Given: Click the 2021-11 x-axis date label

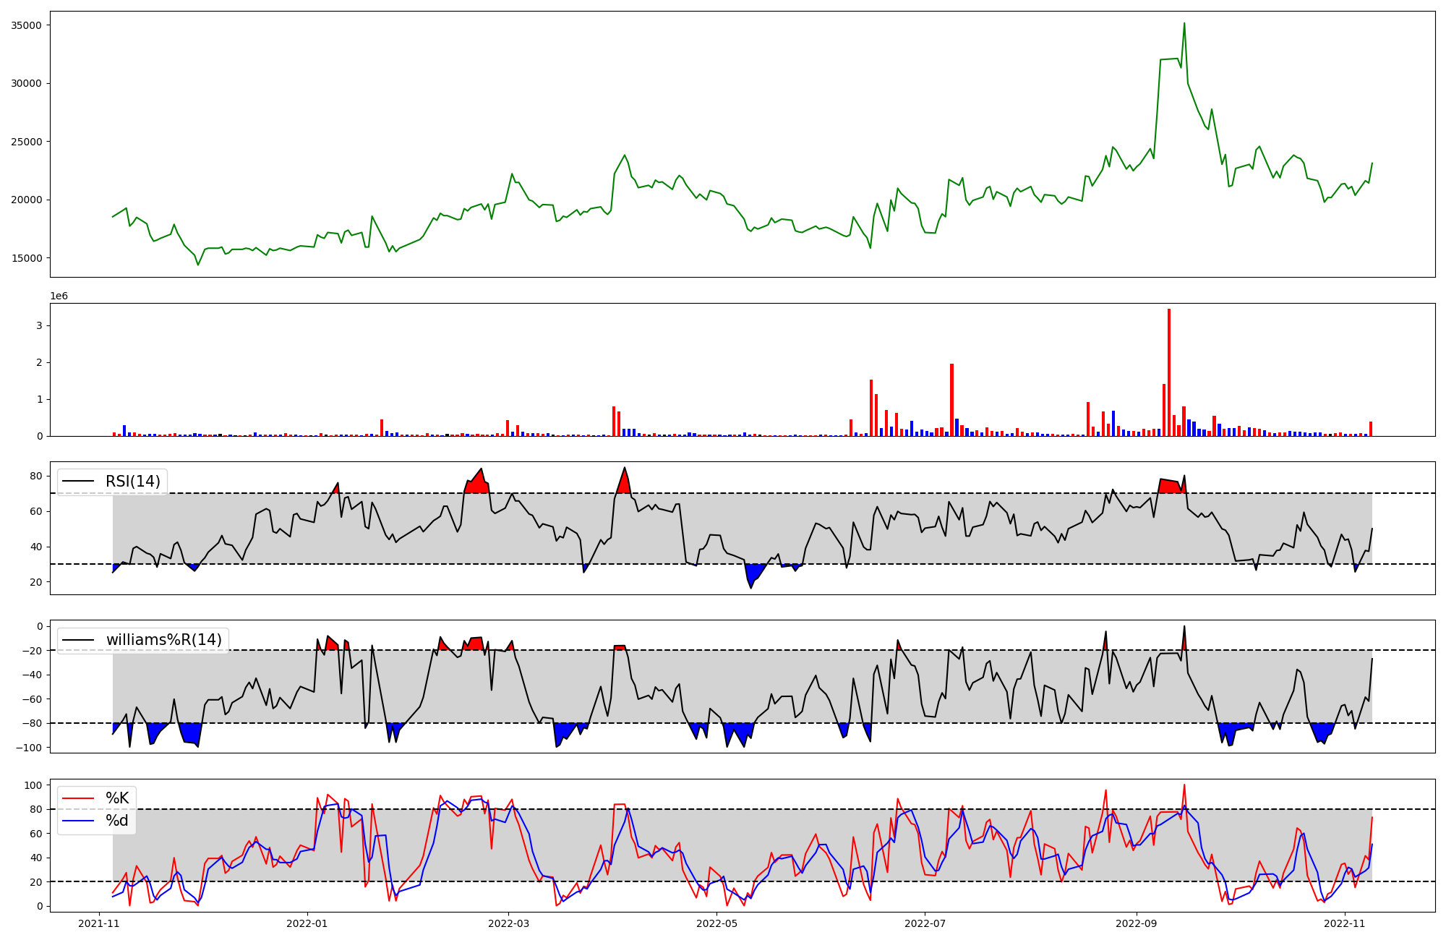Looking at the screenshot, I should [99, 923].
